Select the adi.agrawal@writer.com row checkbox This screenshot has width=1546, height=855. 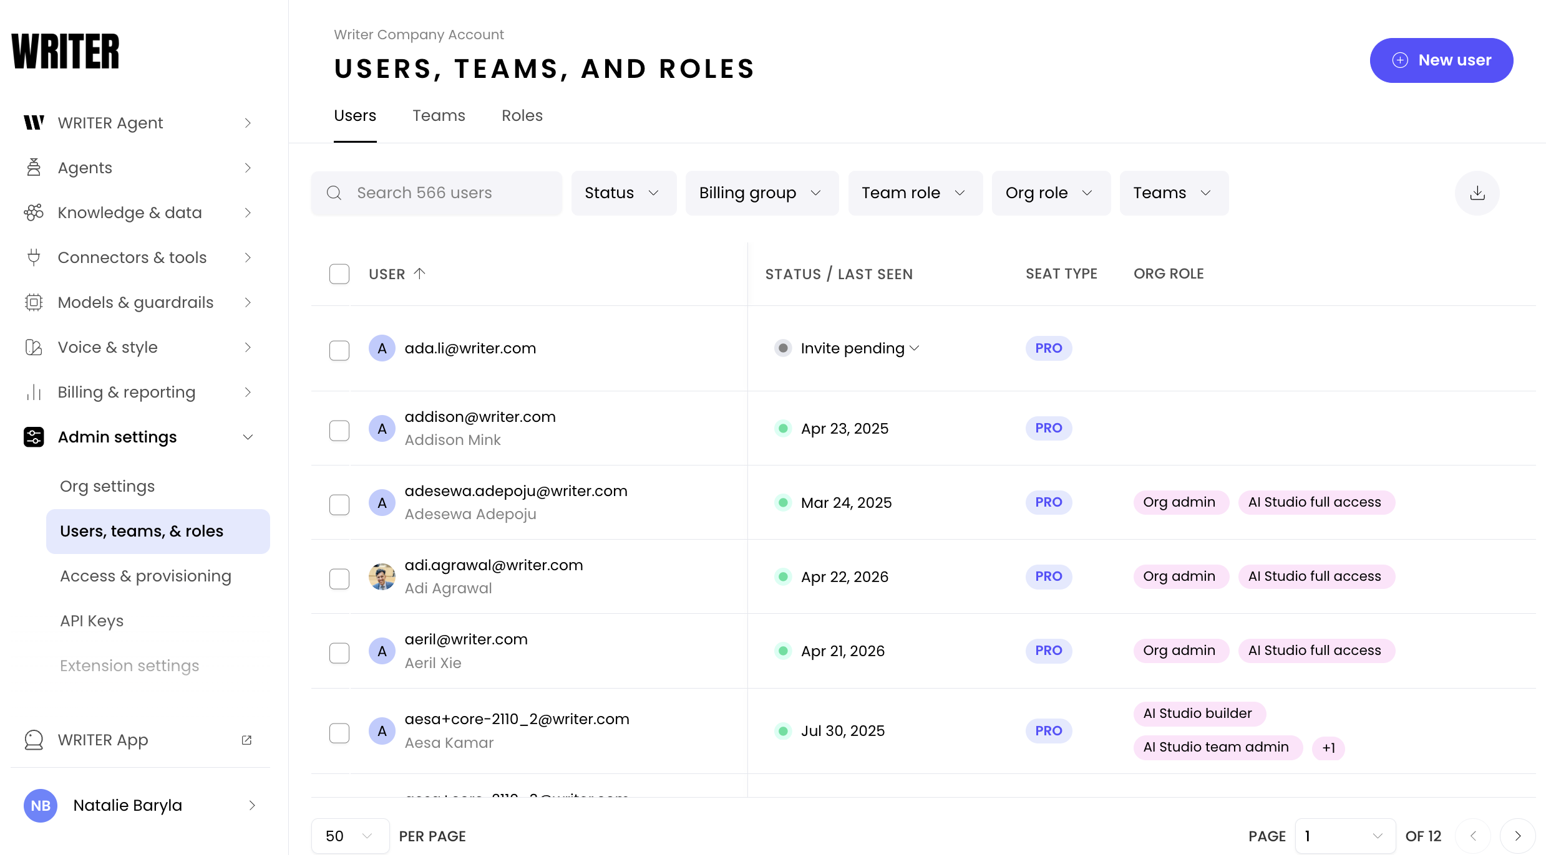pyautogui.click(x=339, y=578)
